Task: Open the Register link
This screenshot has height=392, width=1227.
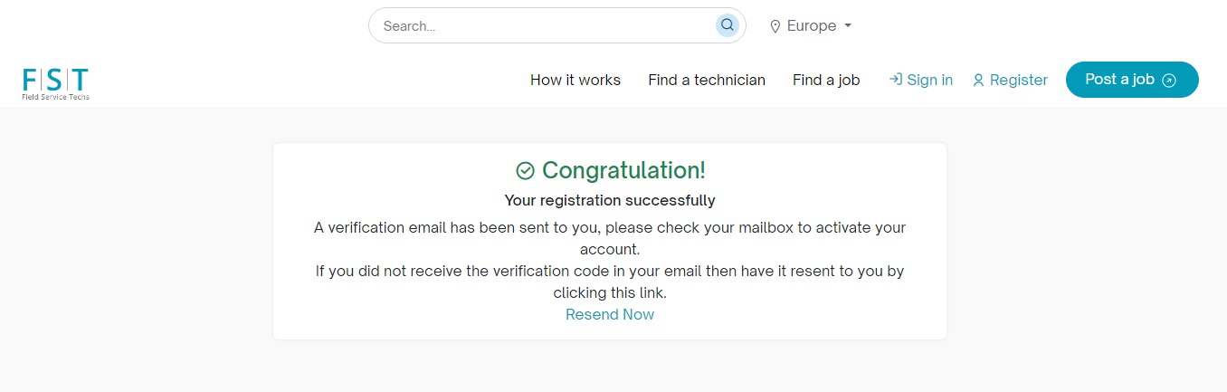Action: pos(1018,80)
